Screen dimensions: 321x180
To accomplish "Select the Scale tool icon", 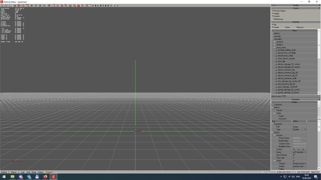I will coord(27,5).
